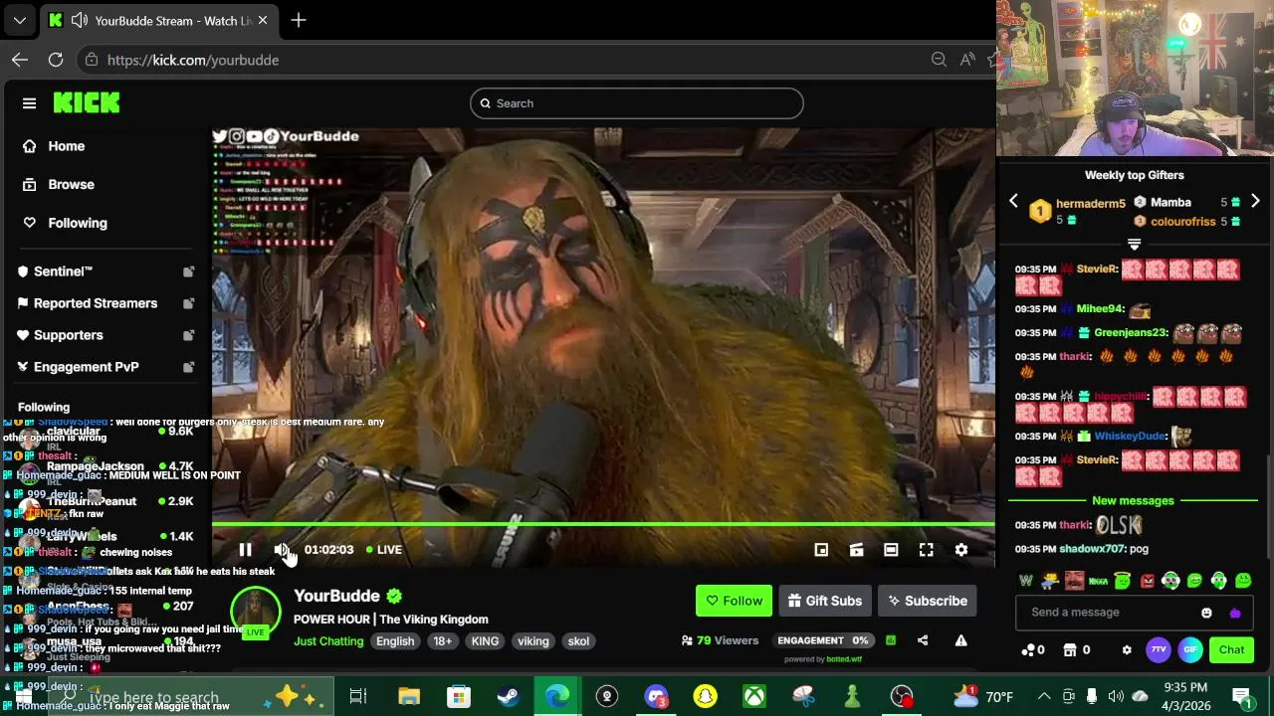Send message with Chat button
This screenshot has width=1274, height=716.
pyautogui.click(x=1231, y=650)
